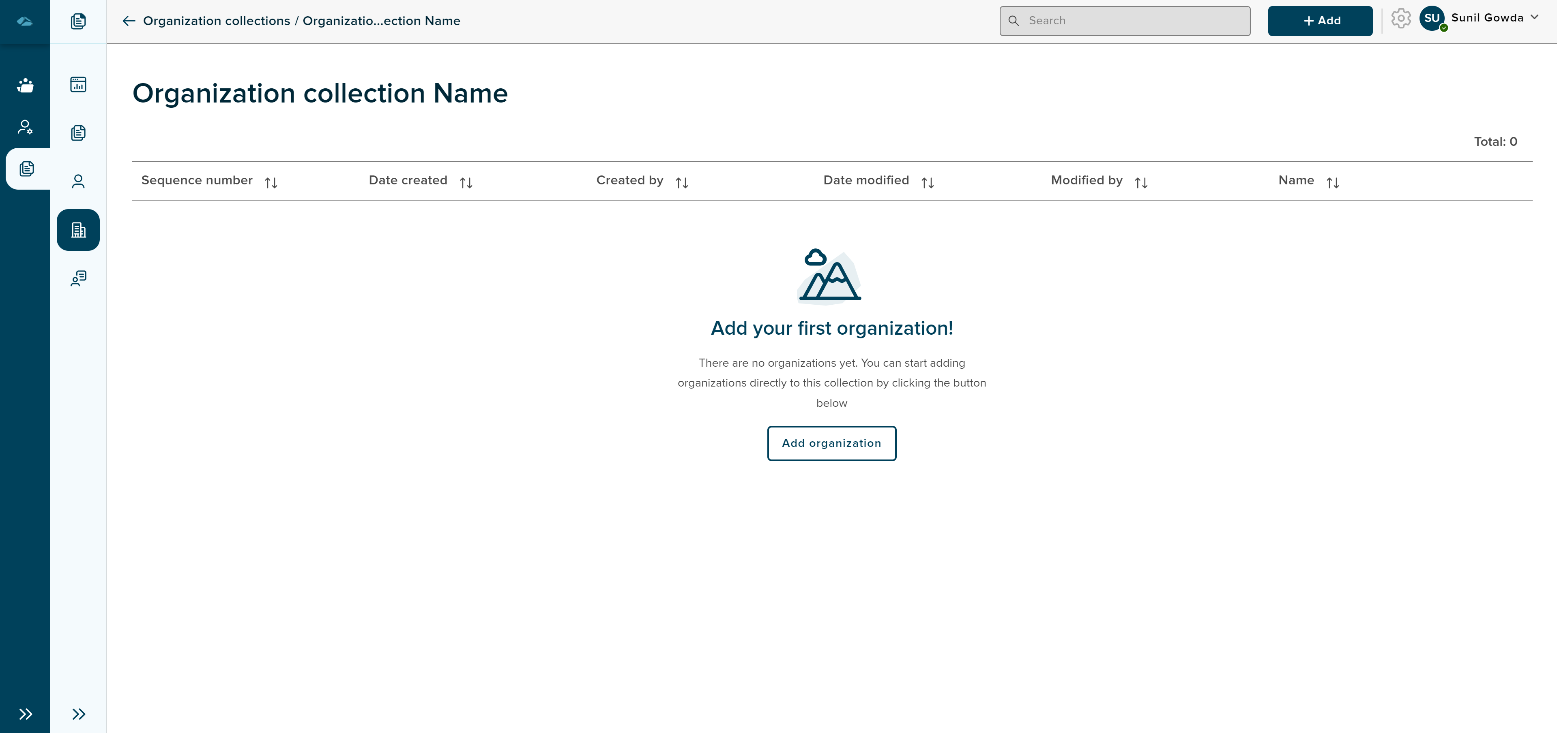Click the Add organization button
Viewport: 1557px width, 733px height.
(x=831, y=443)
